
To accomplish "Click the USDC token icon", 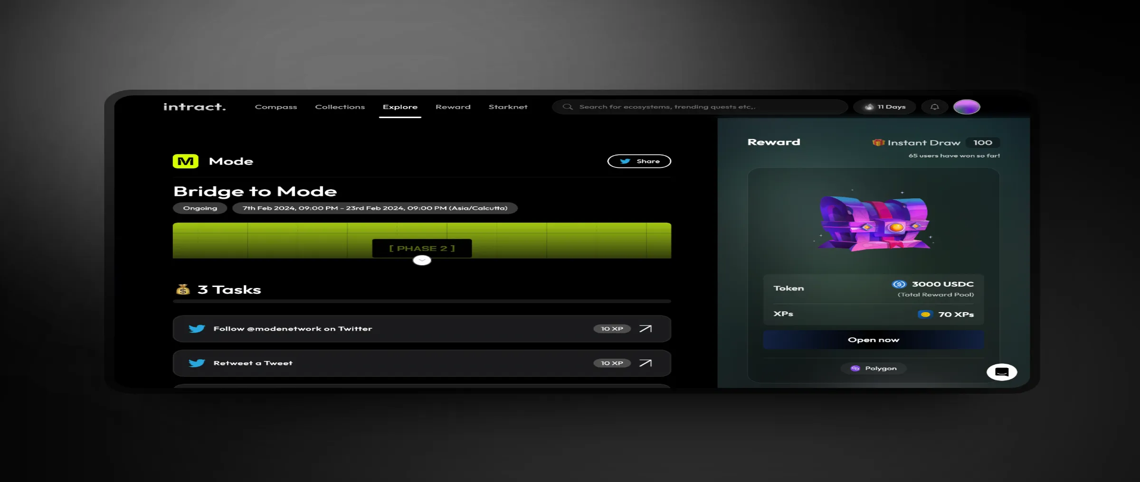I will point(899,284).
